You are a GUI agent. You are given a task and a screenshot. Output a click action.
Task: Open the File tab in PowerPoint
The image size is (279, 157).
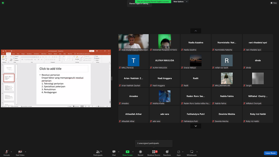[x=3, y=54]
